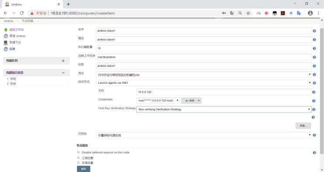Click the 节点列表 breadcrumb item
This screenshot has height=172, width=324.
[28, 21]
